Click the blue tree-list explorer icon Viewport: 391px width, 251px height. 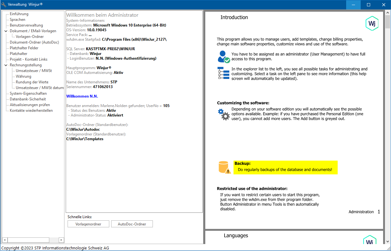pyautogui.click(x=224, y=73)
